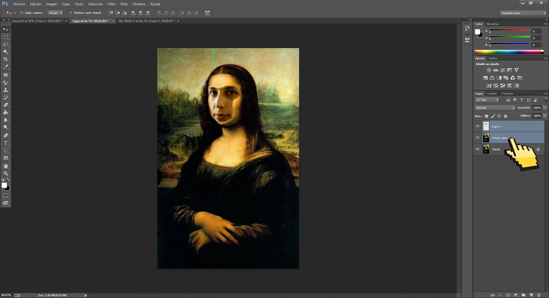This screenshot has width=549, height=298.
Task: Open the Aspectos esen. workspace dropdown
Action: click(523, 13)
